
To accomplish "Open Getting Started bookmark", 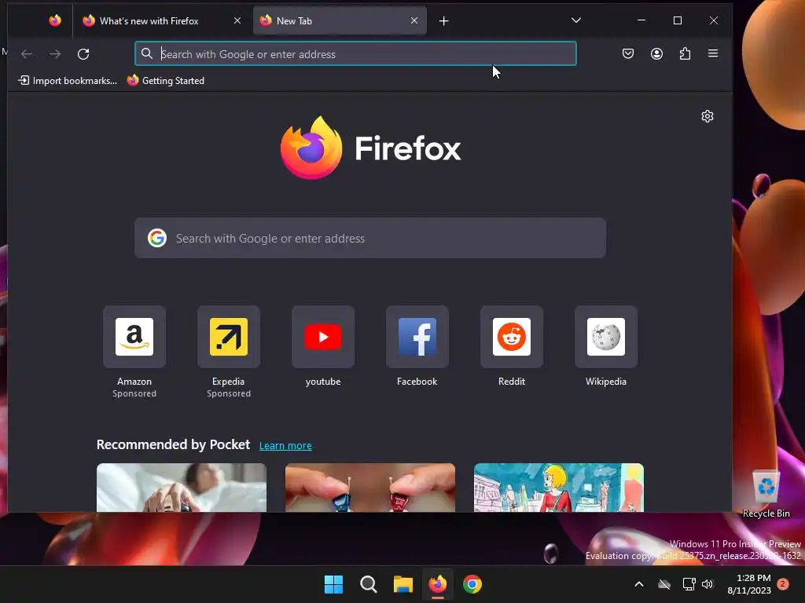I will pos(166,81).
